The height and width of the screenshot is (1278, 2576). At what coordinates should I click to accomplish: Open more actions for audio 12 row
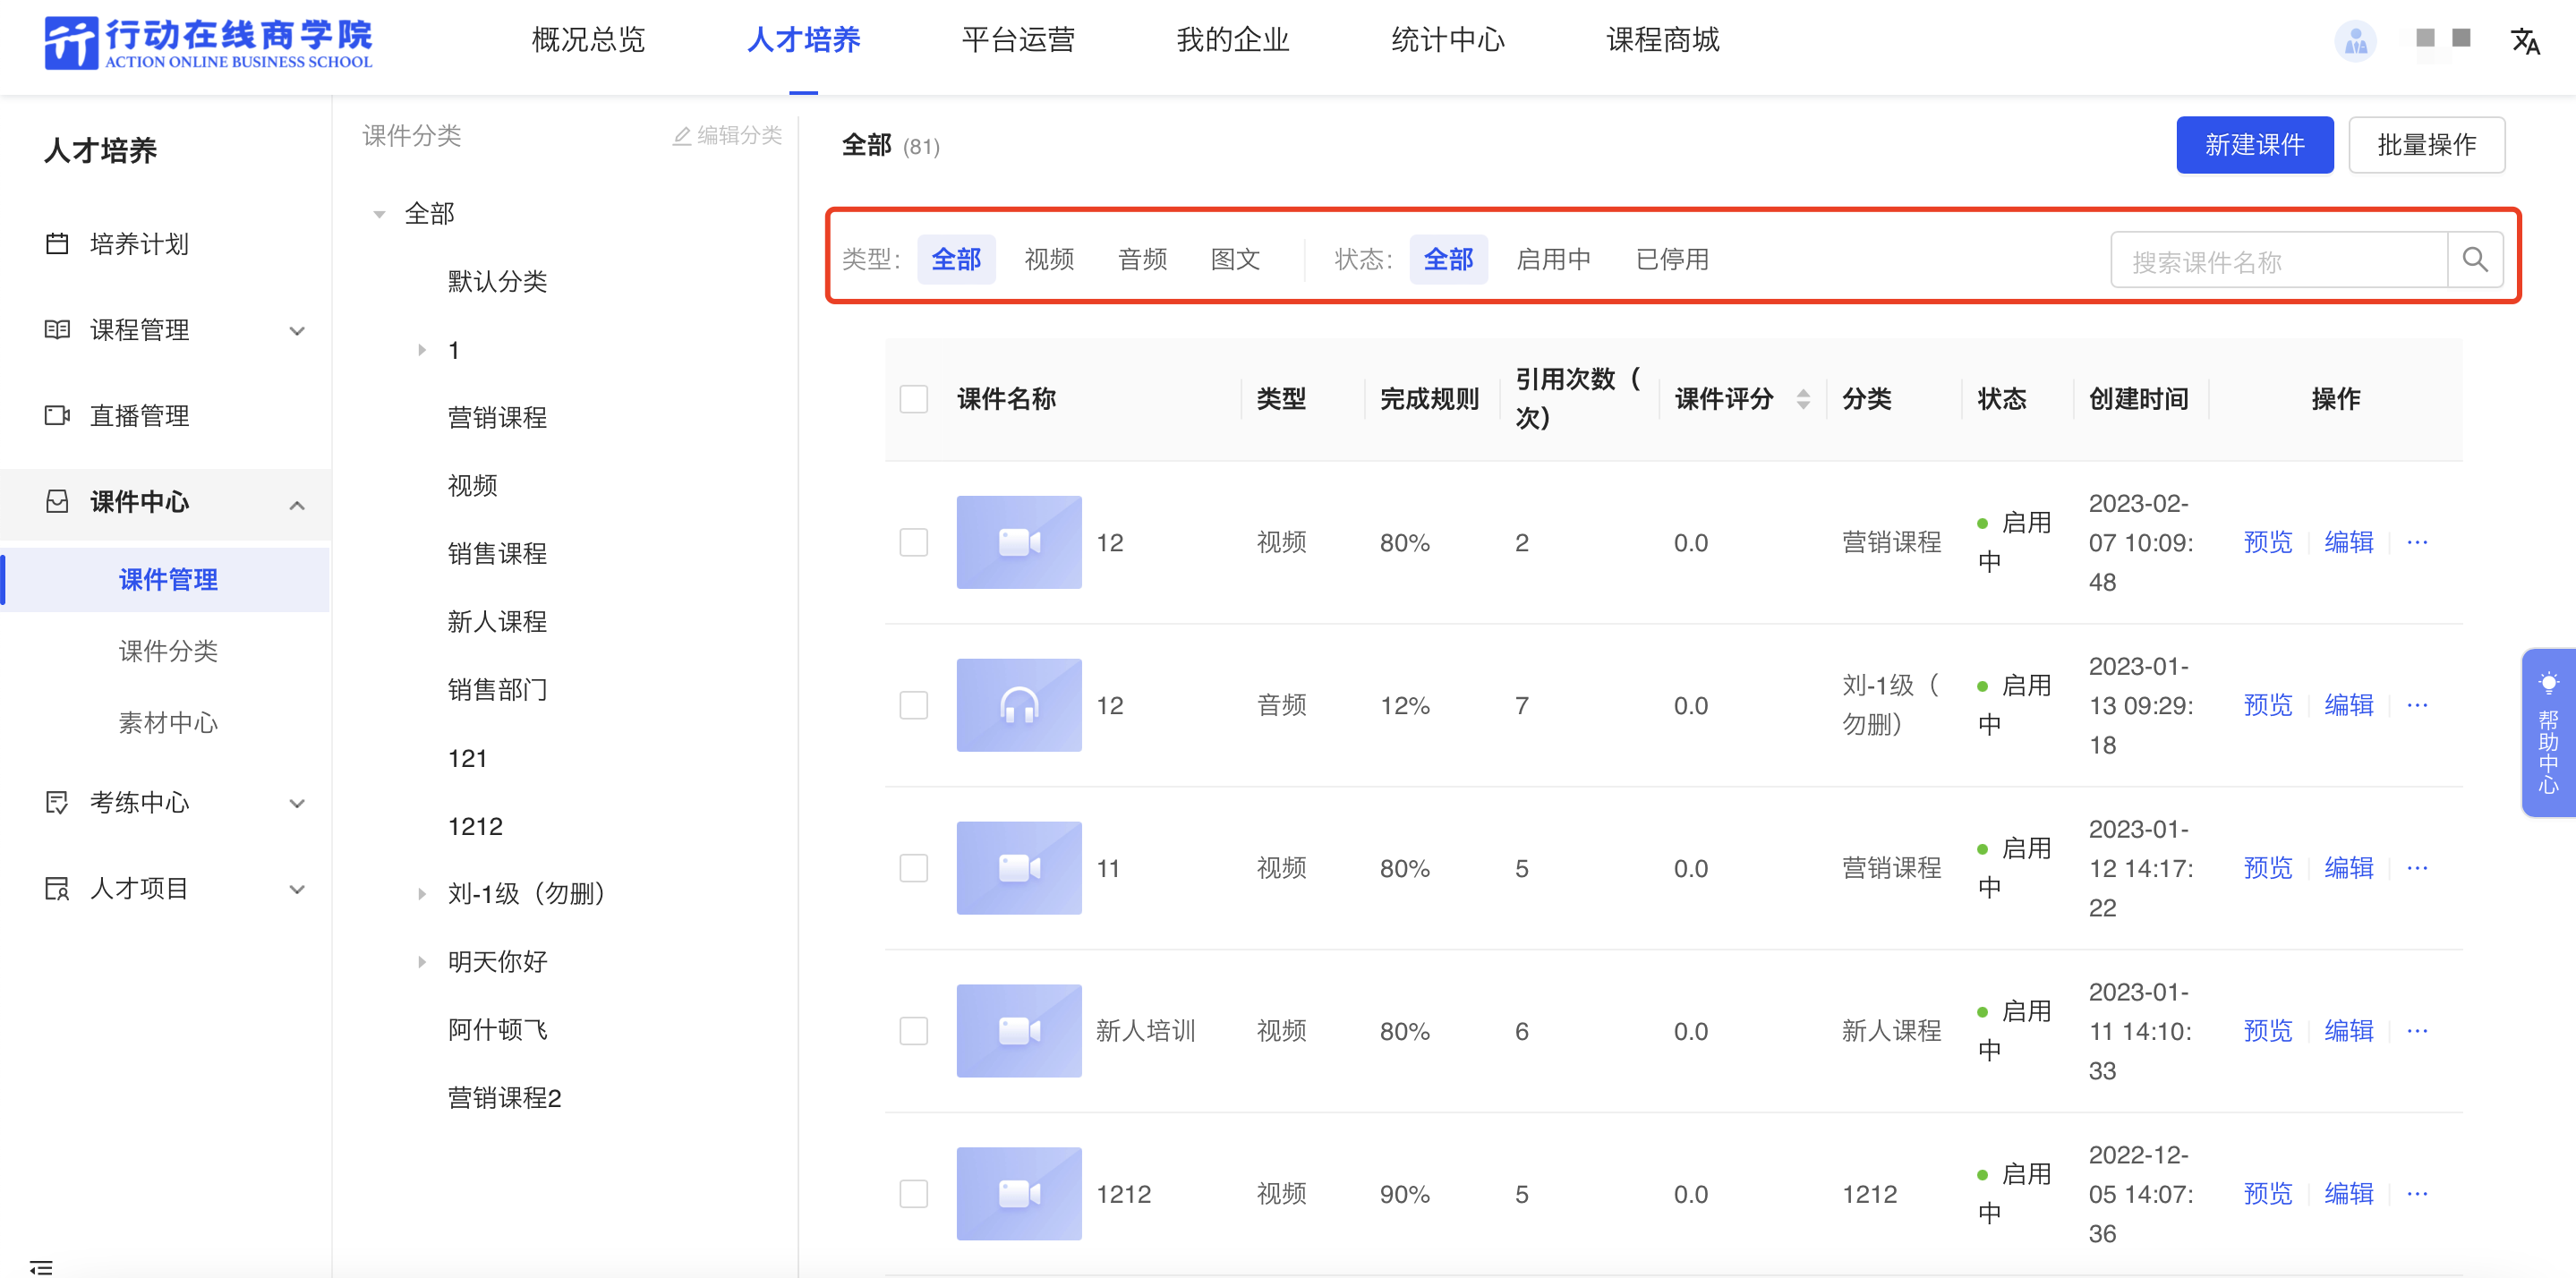pos(2417,705)
